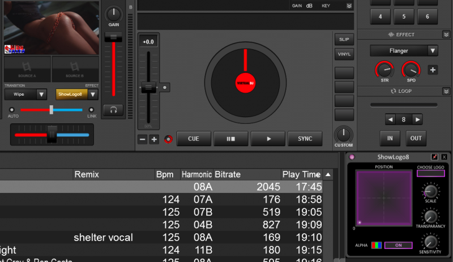
Task: Click the loop size decrease arrow
Action: point(390,119)
